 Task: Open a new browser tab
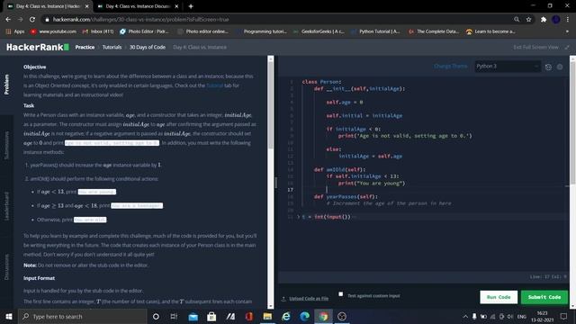point(191,6)
